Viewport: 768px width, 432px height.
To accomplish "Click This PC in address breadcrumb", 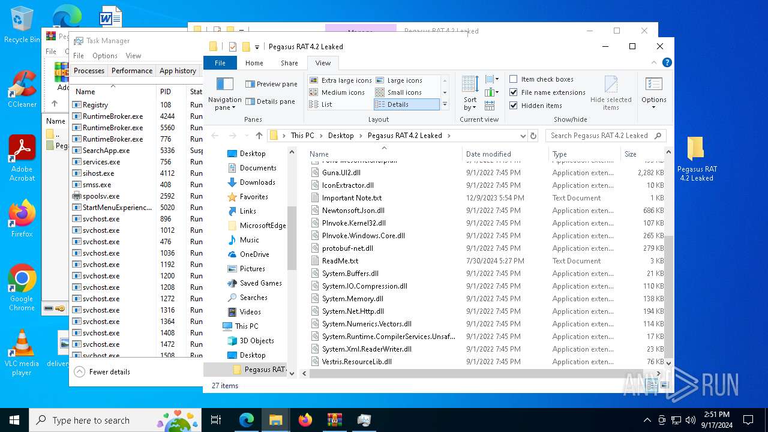I will (302, 136).
